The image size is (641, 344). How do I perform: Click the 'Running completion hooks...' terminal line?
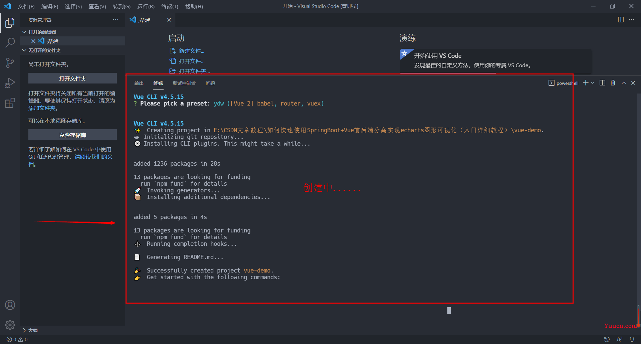pyautogui.click(x=185, y=244)
